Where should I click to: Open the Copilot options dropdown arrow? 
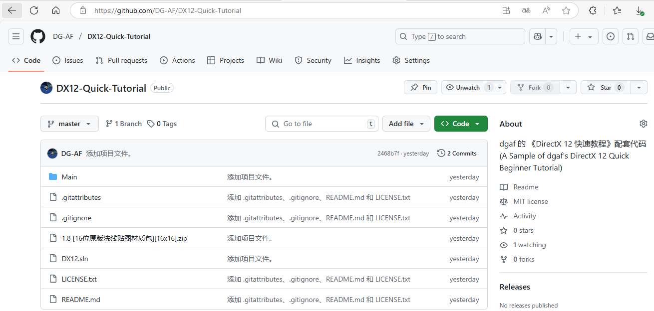(551, 36)
